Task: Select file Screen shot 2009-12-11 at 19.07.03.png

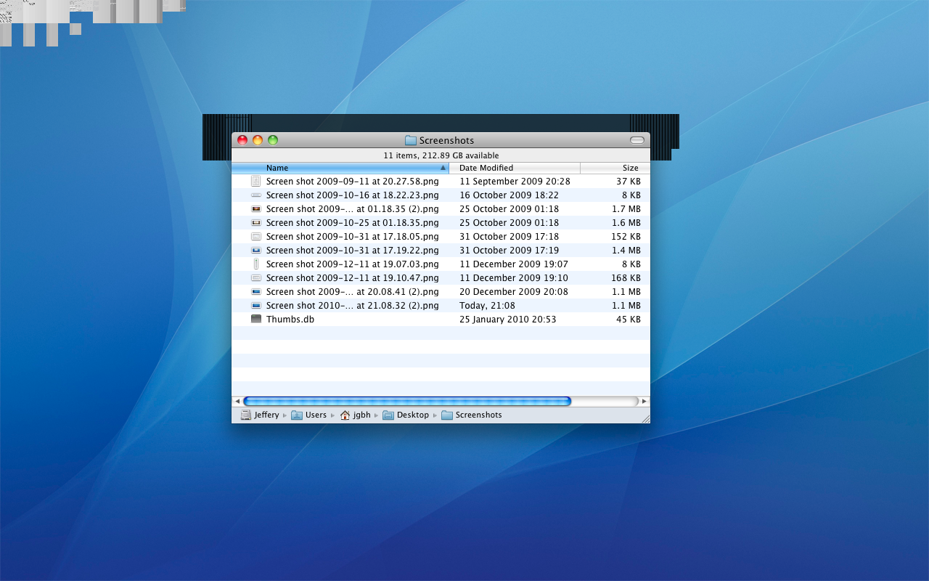Action: 353,264
